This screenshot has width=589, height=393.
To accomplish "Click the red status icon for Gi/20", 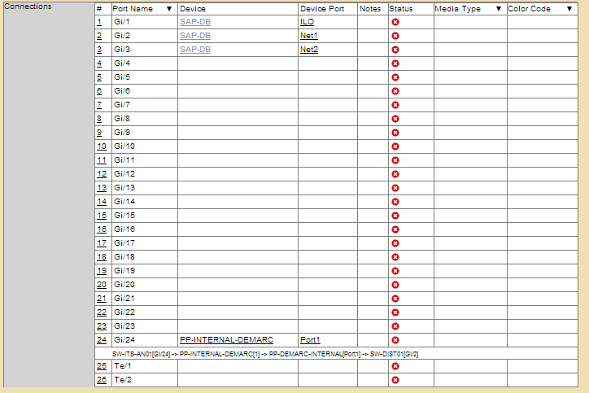I will [x=395, y=285].
